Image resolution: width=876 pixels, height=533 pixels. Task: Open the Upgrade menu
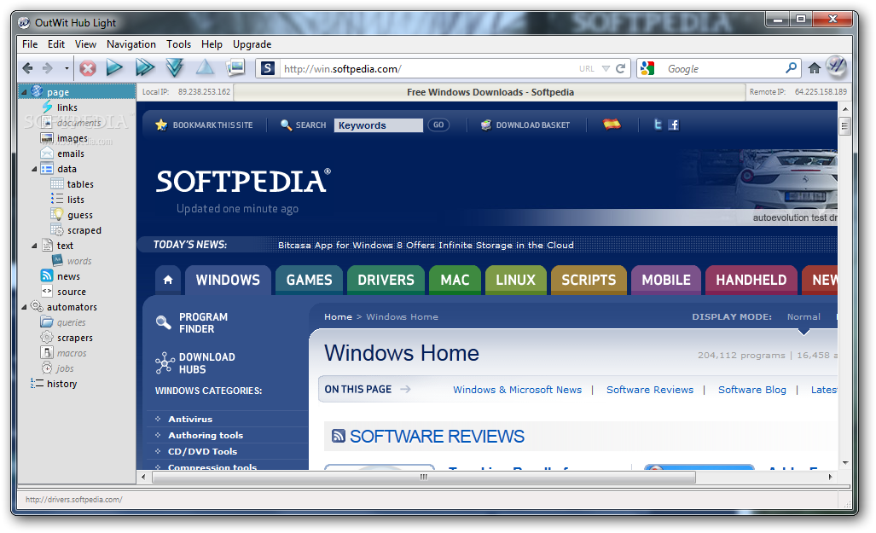[x=252, y=44]
